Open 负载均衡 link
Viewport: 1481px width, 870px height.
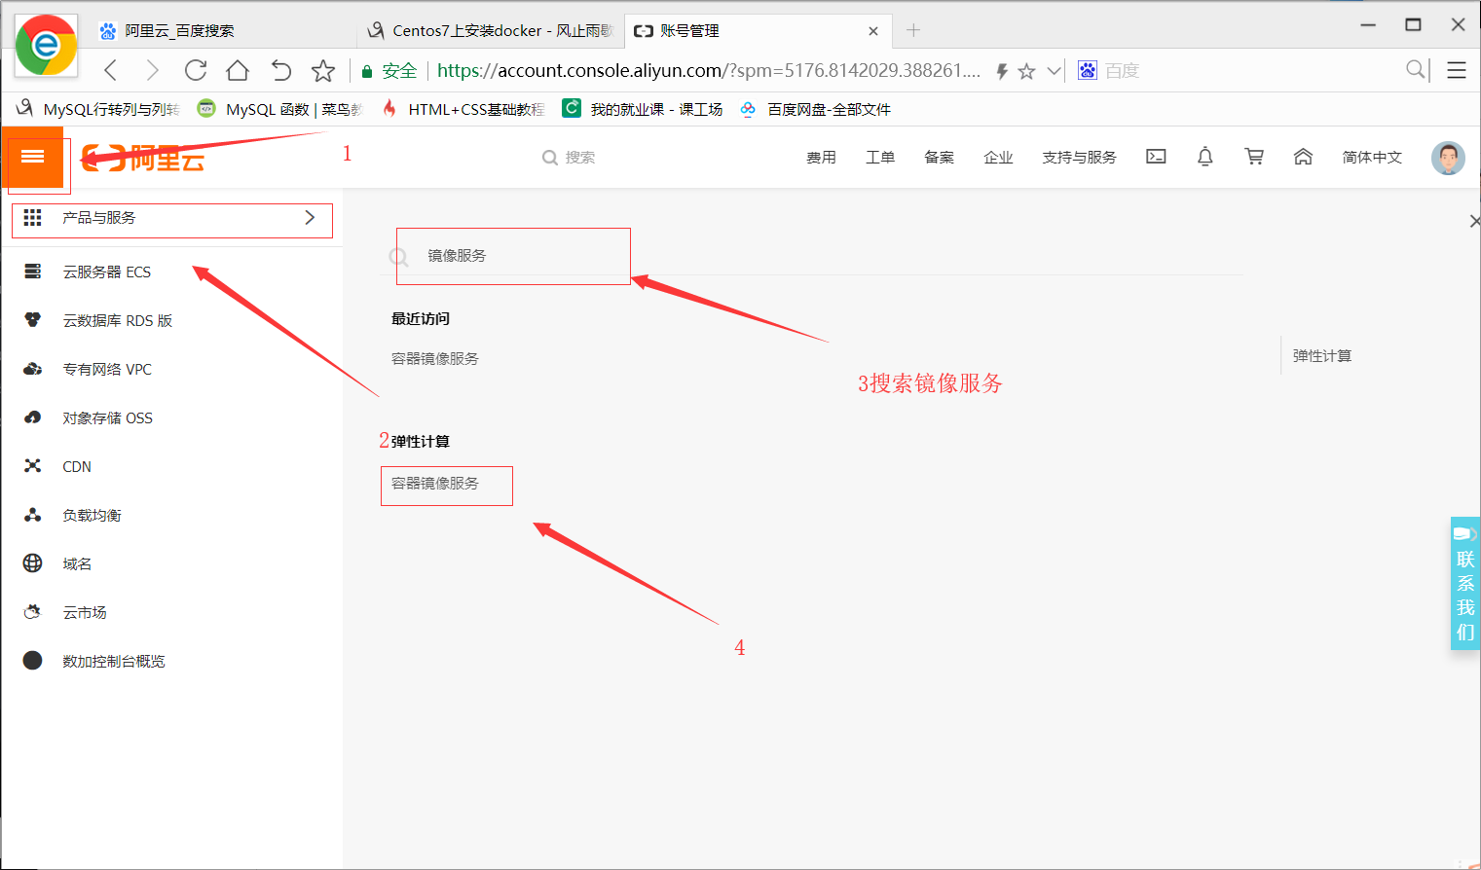tap(92, 515)
